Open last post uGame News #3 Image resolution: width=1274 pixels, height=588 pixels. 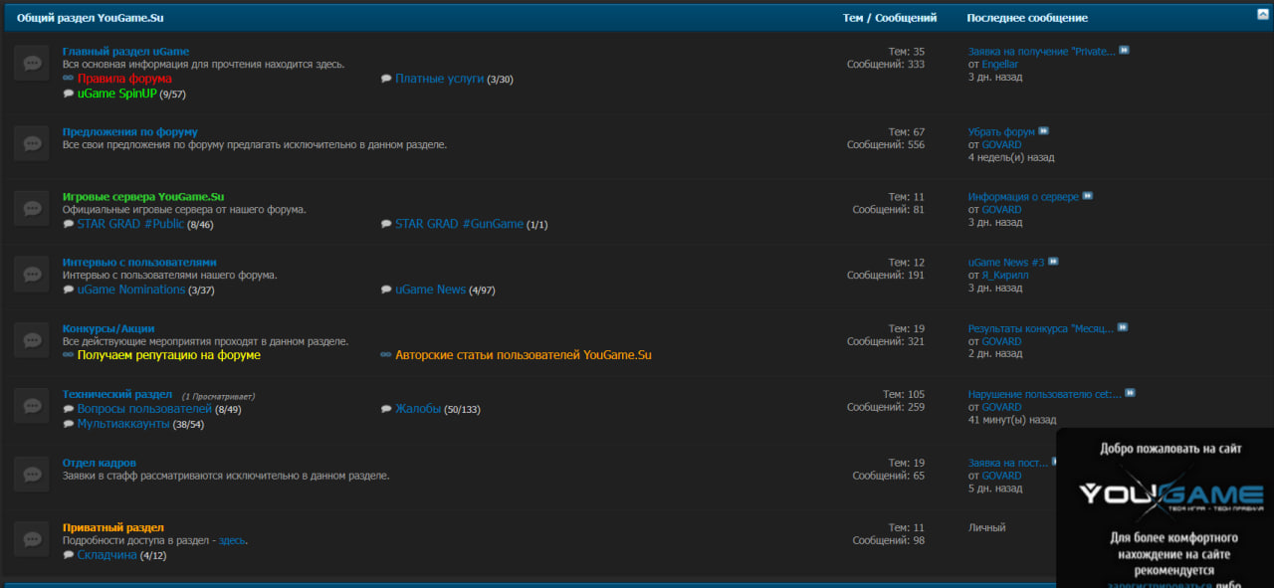click(1006, 263)
